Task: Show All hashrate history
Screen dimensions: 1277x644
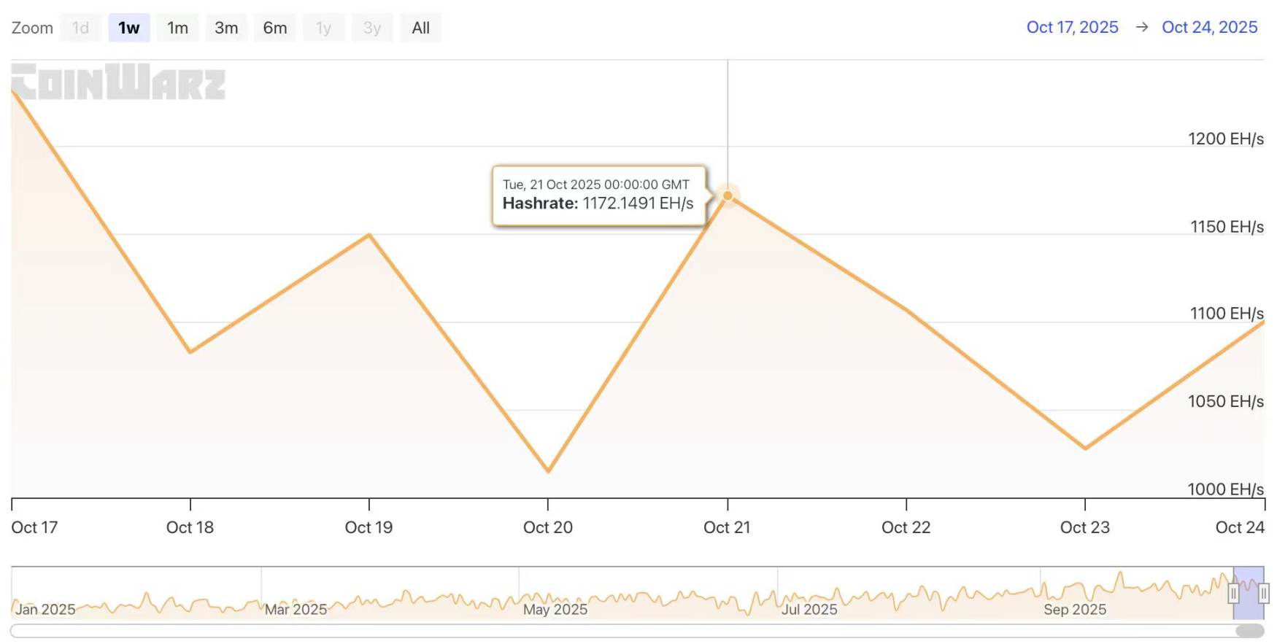Action: click(x=420, y=28)
